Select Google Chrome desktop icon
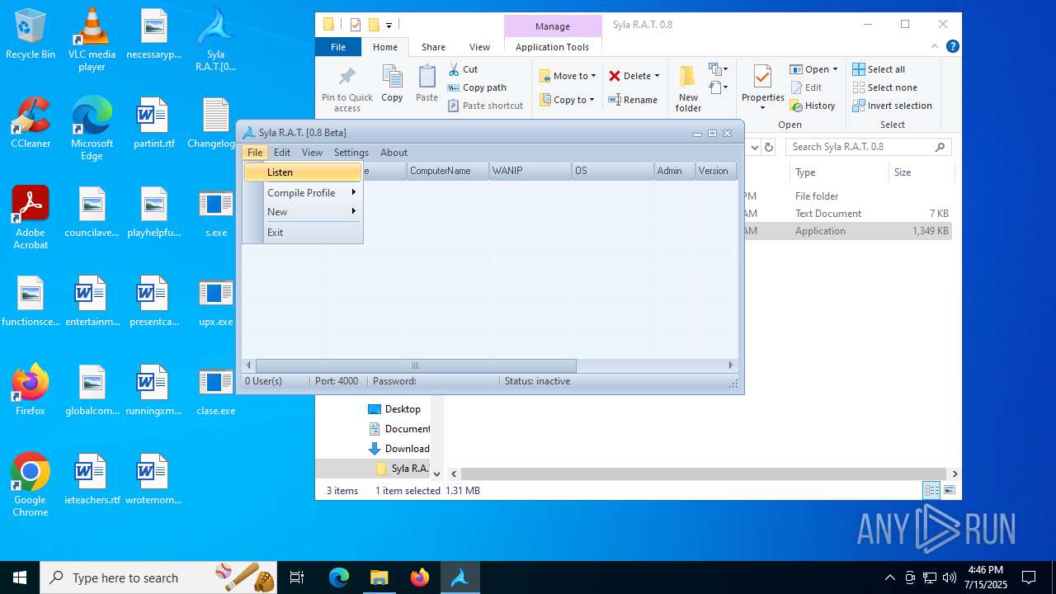 pos(31,485)
